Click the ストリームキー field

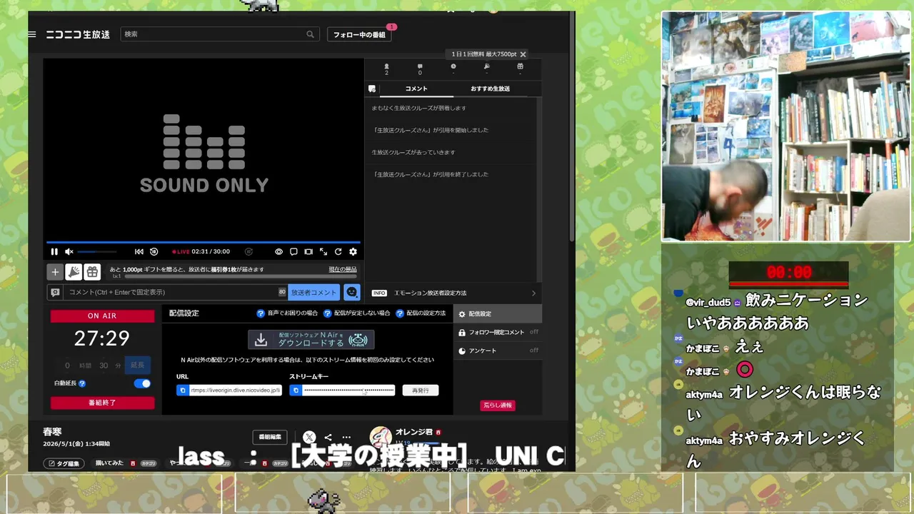(348, 390)
